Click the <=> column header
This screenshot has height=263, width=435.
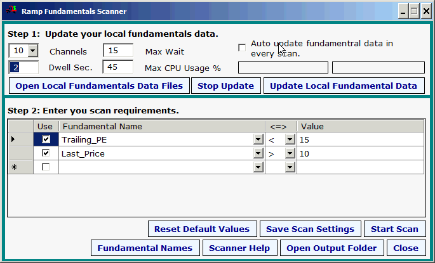[281, 126]
